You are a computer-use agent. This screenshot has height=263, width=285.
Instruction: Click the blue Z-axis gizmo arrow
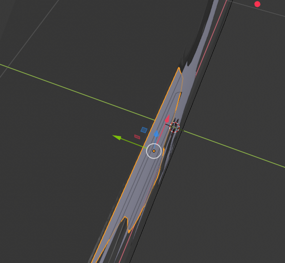[156, 133]
